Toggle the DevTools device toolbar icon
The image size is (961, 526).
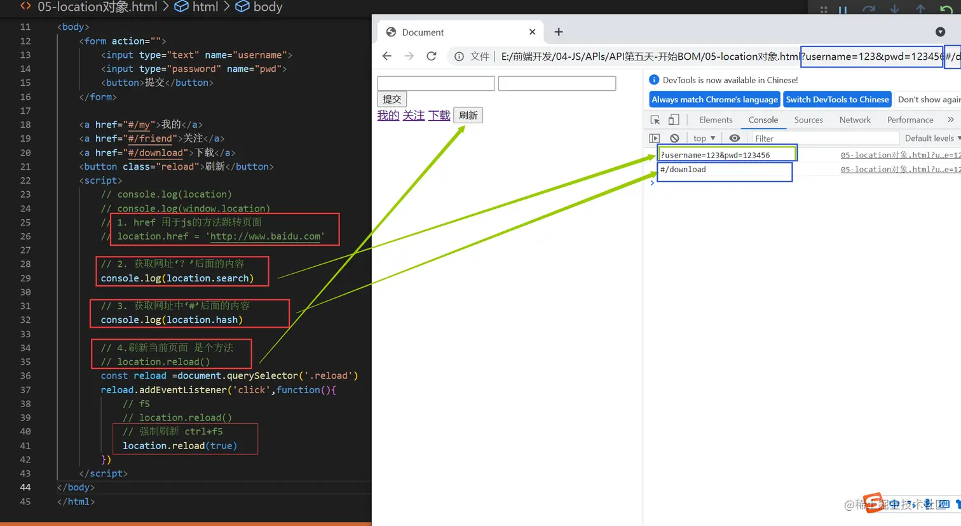(x=674, y=119)
